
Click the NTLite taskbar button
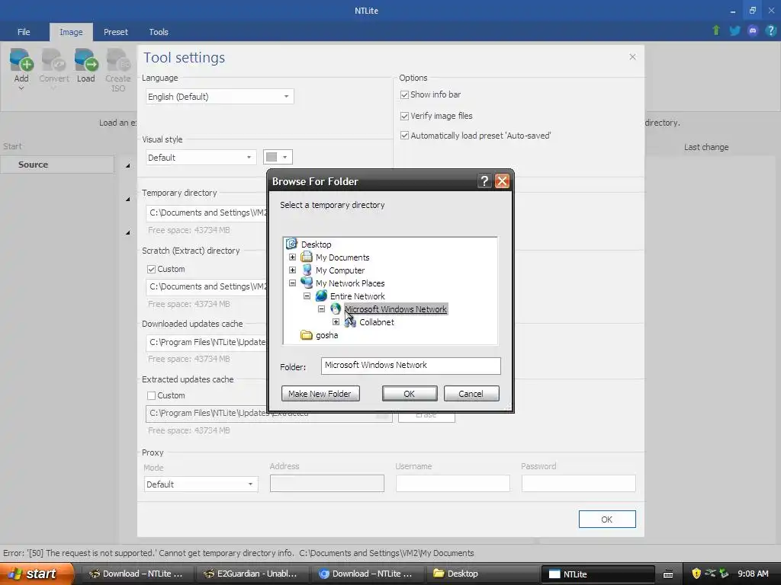pyautogui.click(x=598, y=574)
